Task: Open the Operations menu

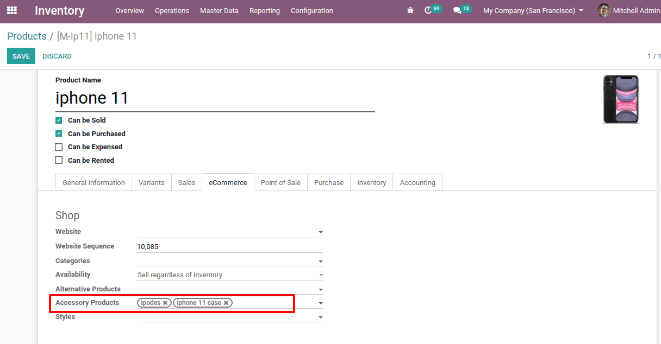Action: tap(172, 10)
